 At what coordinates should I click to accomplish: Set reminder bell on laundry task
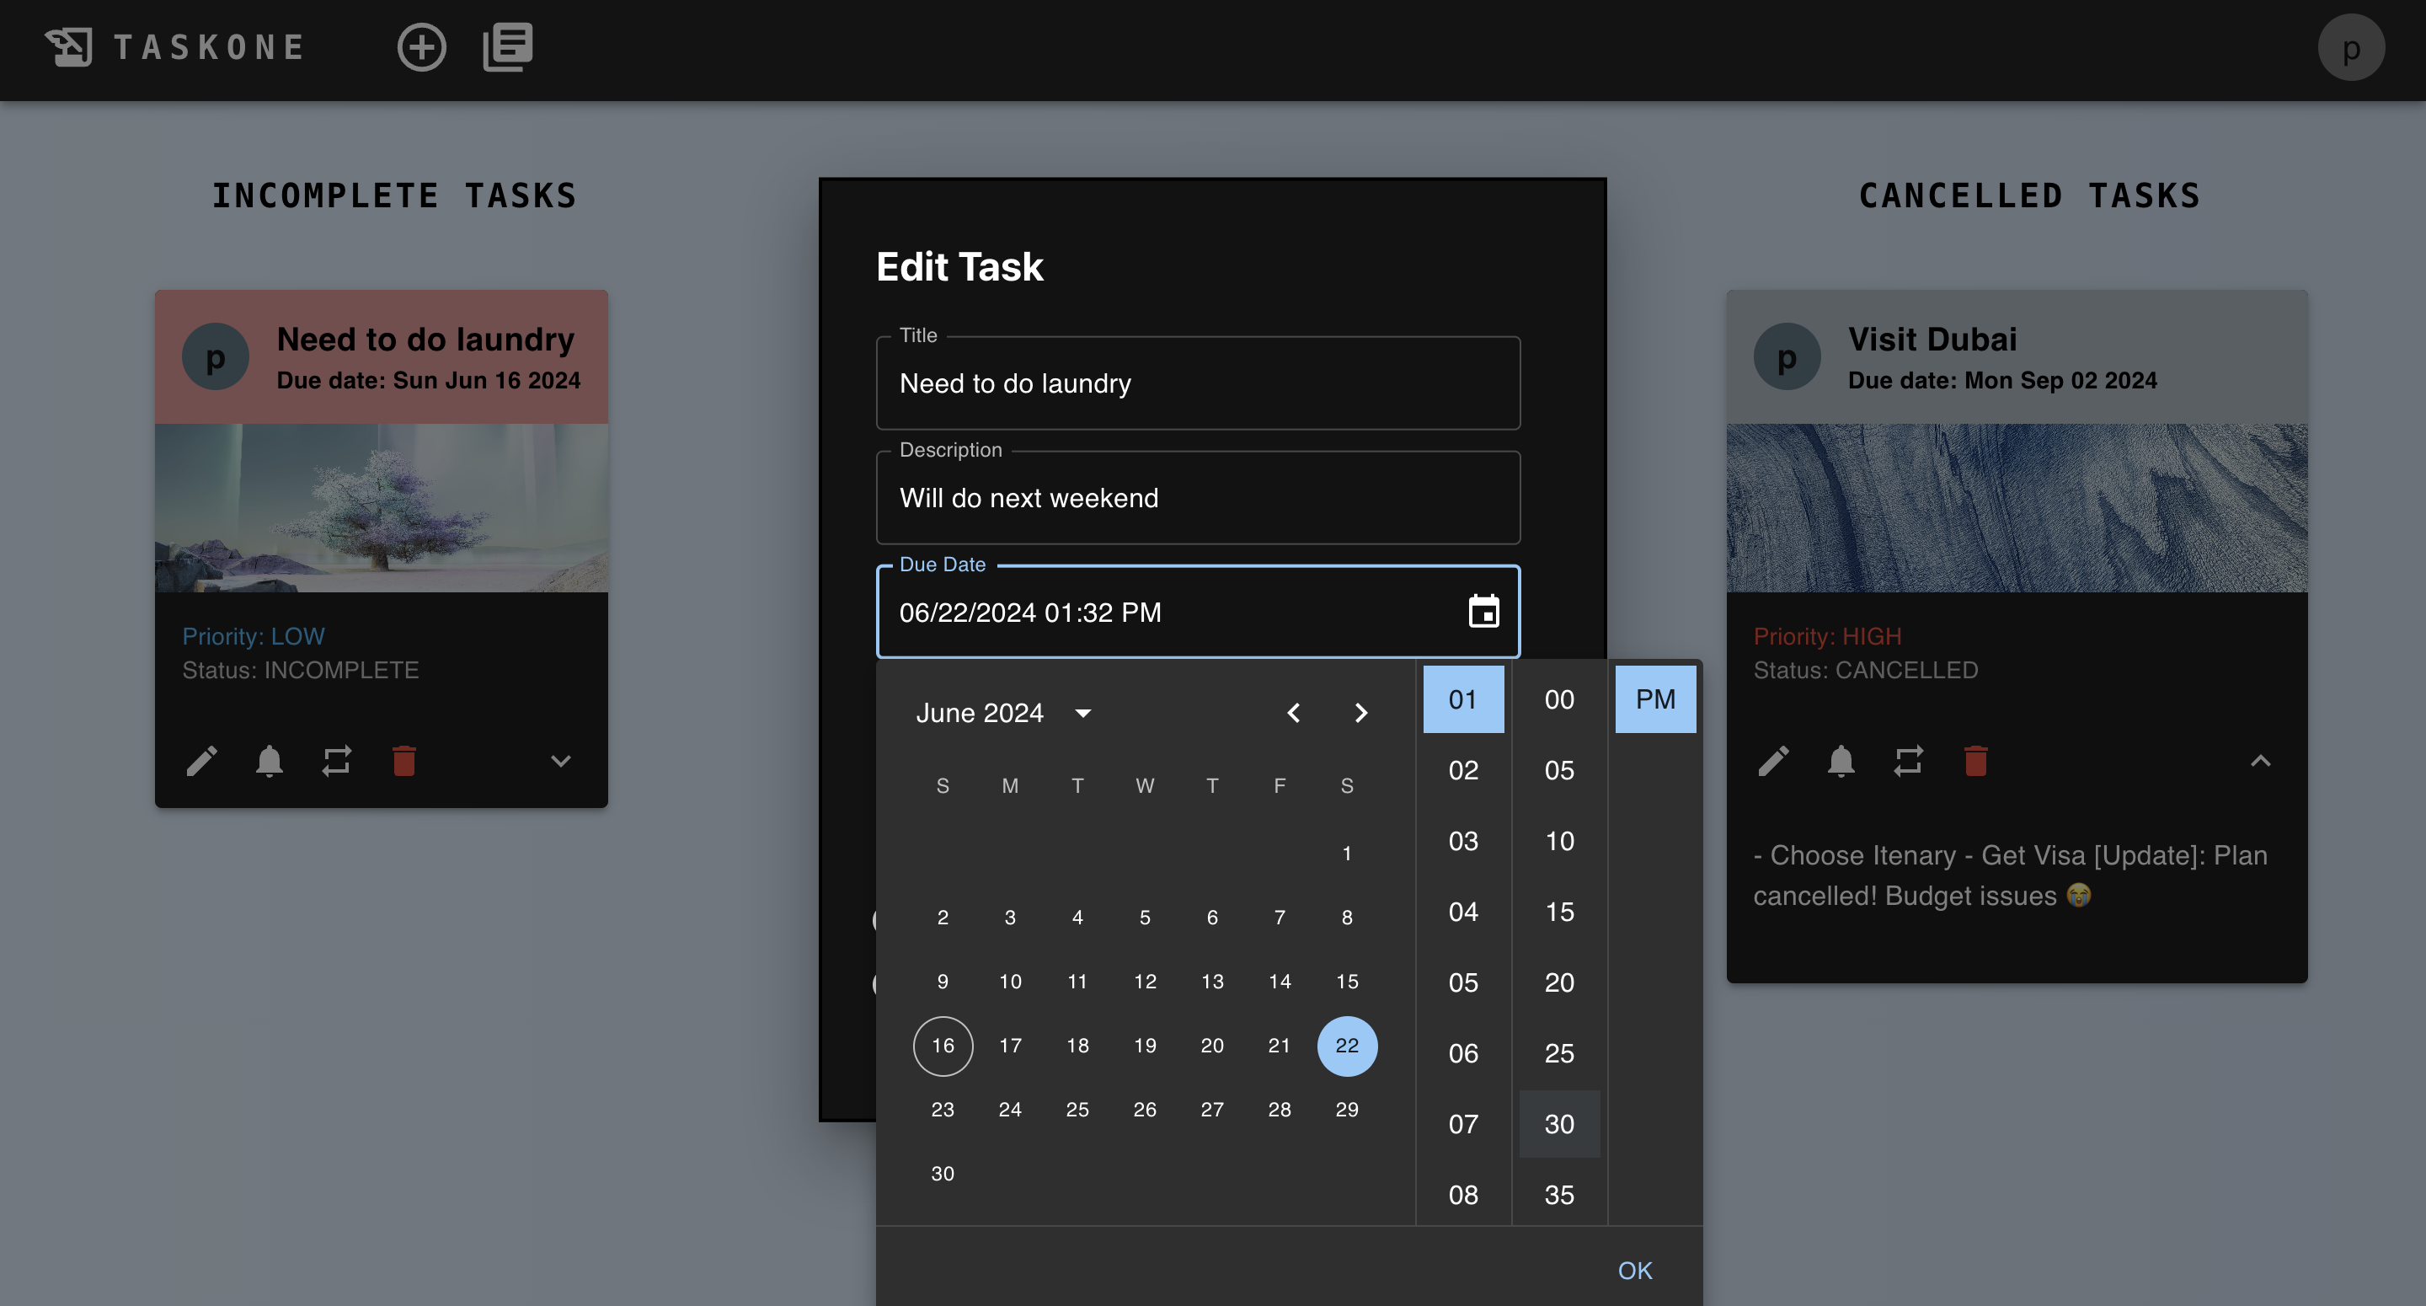click(270, 760)
